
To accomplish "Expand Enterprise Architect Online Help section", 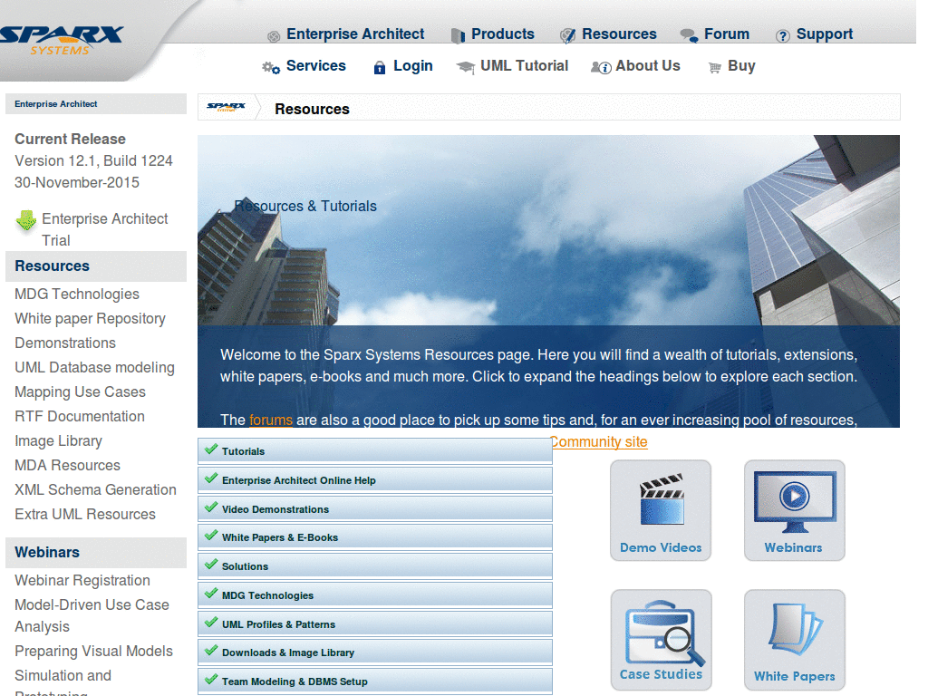I will point(374,480).
